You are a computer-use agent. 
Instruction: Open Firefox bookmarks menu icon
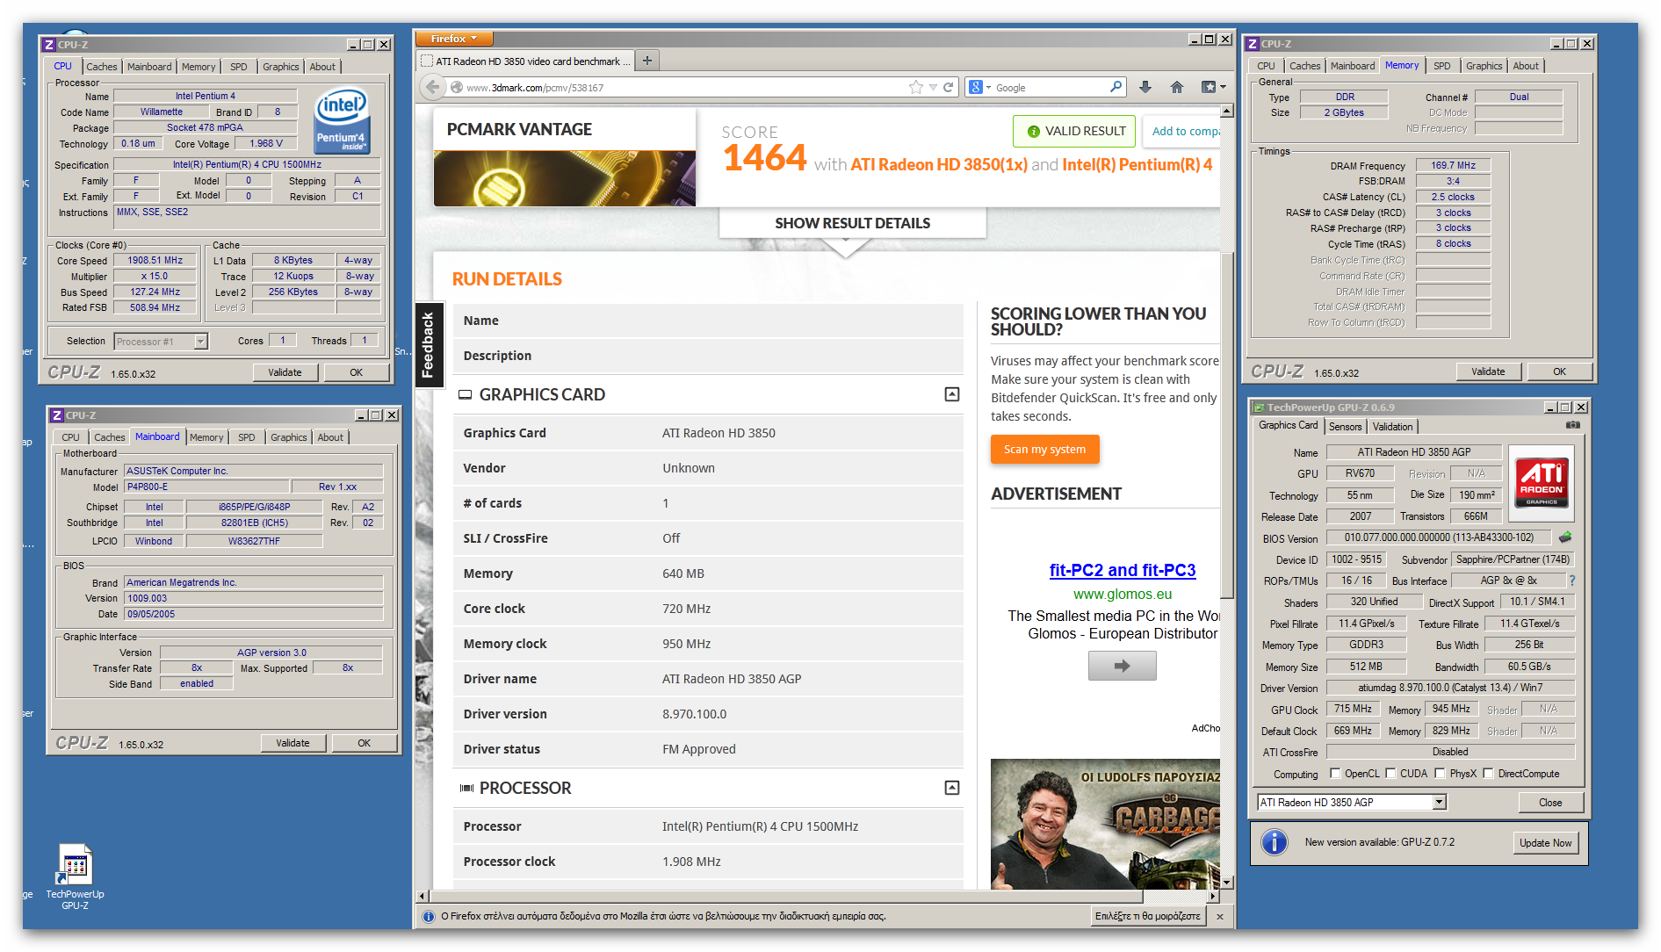point(1213,87)
